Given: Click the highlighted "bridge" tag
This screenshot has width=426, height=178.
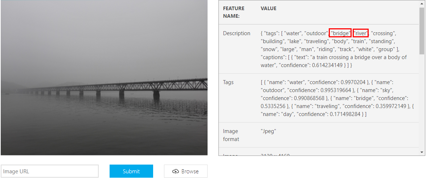Looking at the screenshot, I should click(x=340, y=33).
